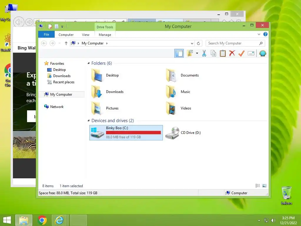Open the File menu
Viewport: 301px width, 226px height.
tap(46, 34)
